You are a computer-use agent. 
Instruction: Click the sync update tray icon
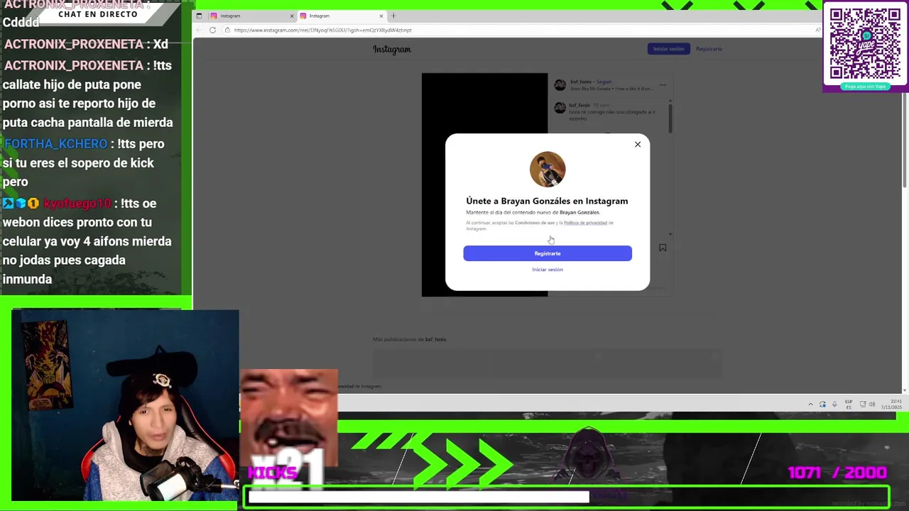[x=822, y=405]
